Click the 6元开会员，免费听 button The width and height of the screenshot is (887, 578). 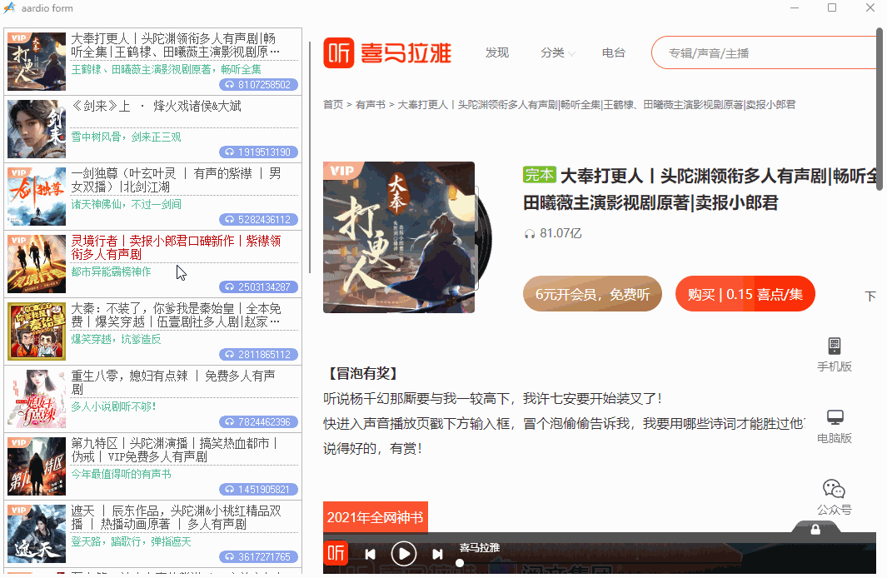593,294
